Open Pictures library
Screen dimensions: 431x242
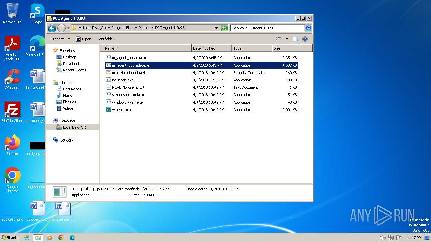tap(69, 102)
